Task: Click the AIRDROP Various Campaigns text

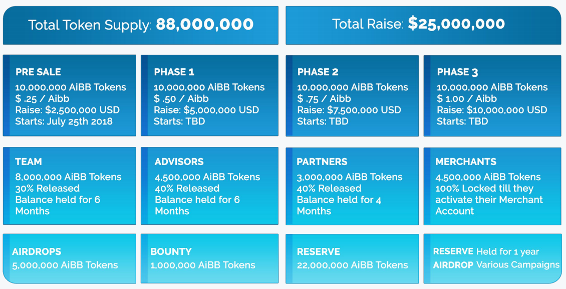Action: coord(496,265)
